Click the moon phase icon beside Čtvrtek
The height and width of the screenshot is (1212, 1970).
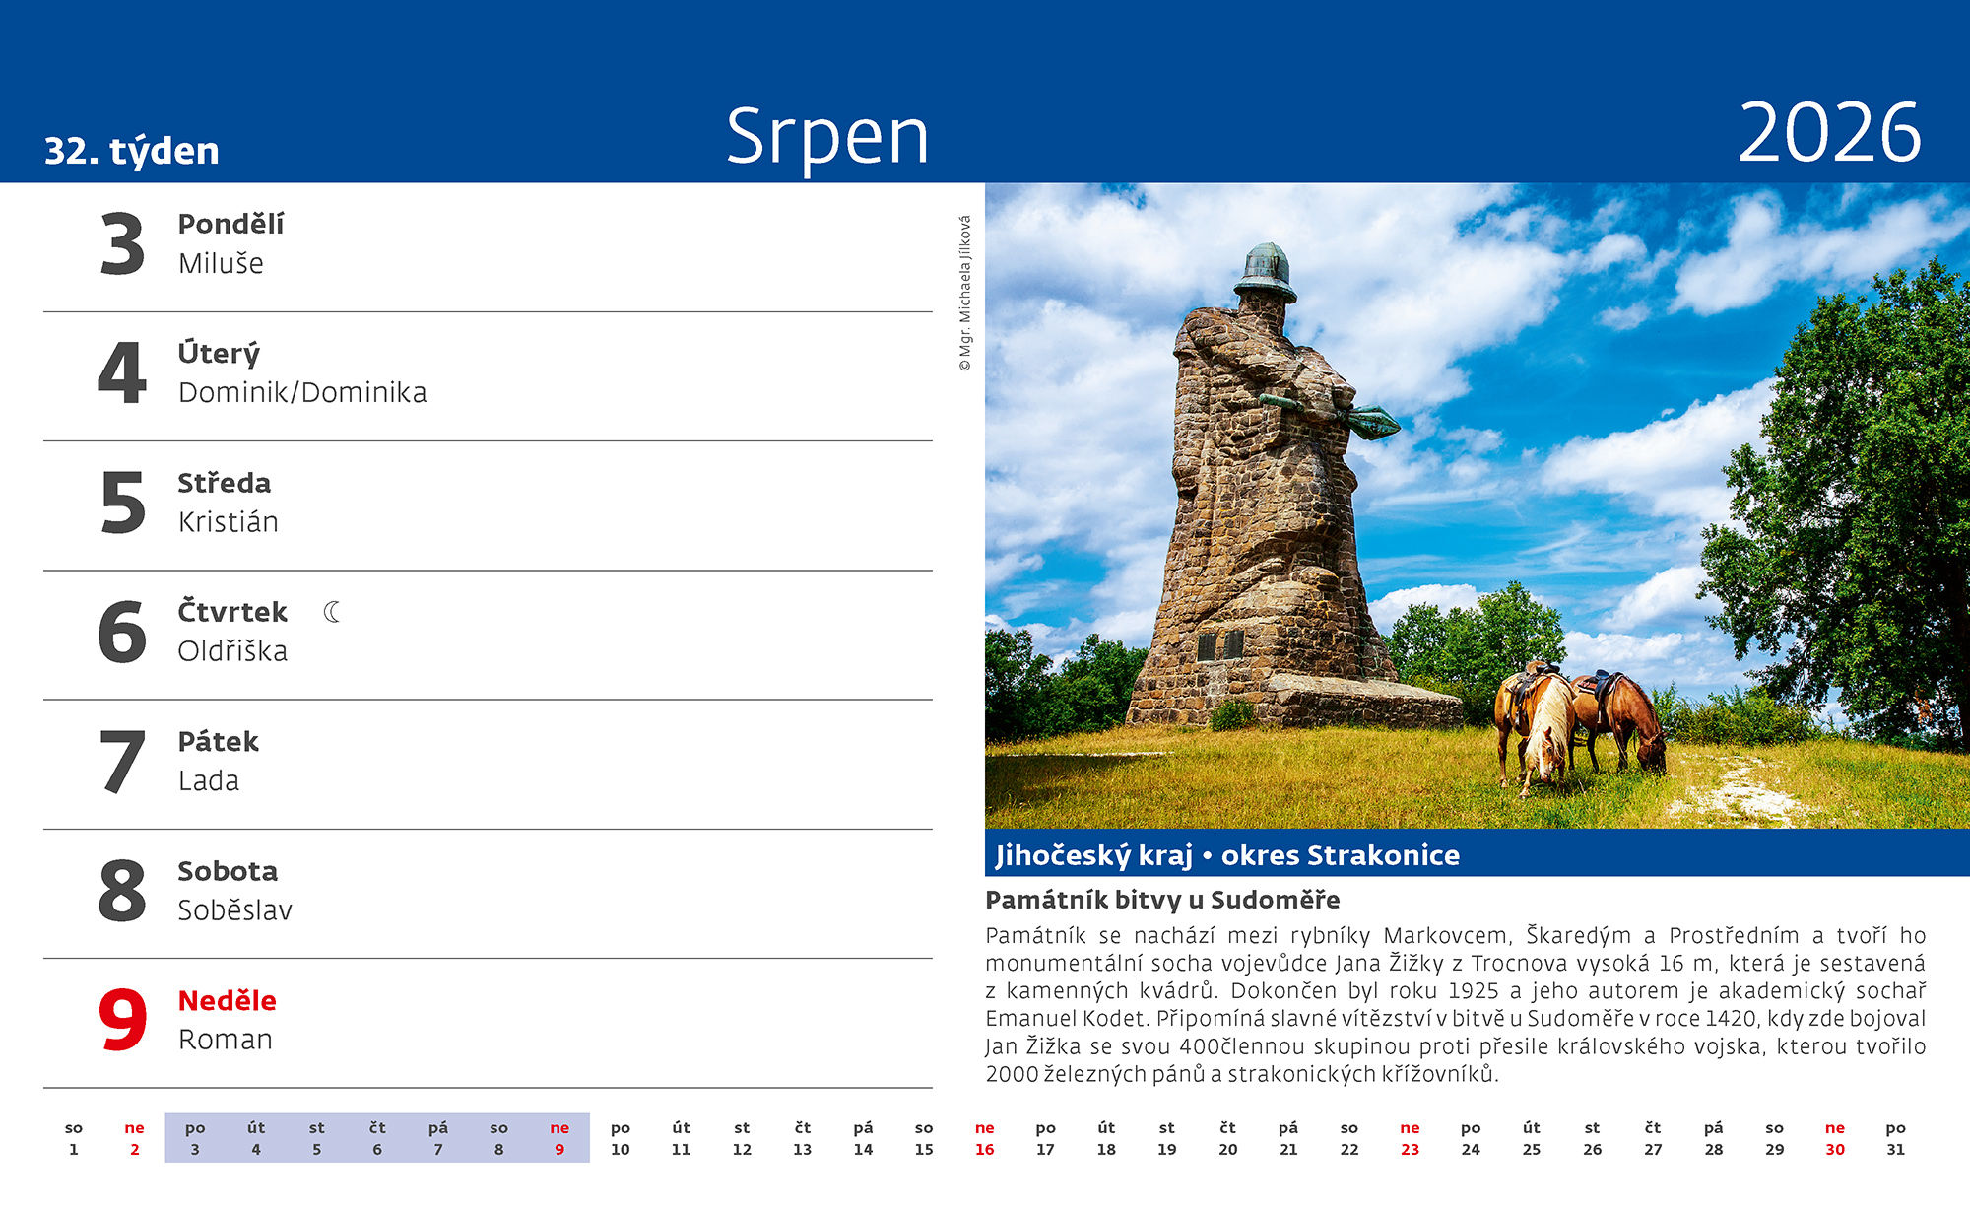click(x=332, y=613)
